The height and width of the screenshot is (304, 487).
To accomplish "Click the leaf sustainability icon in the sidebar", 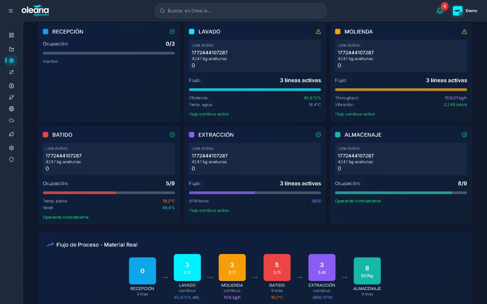I will tap(11, 134).
